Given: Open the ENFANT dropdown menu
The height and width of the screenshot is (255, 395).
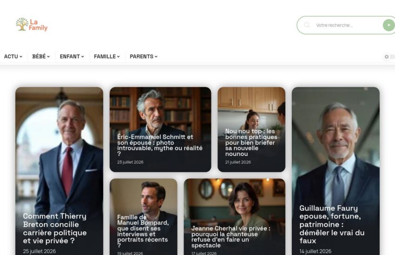Looking at the screenshot, I should point(72,57).
